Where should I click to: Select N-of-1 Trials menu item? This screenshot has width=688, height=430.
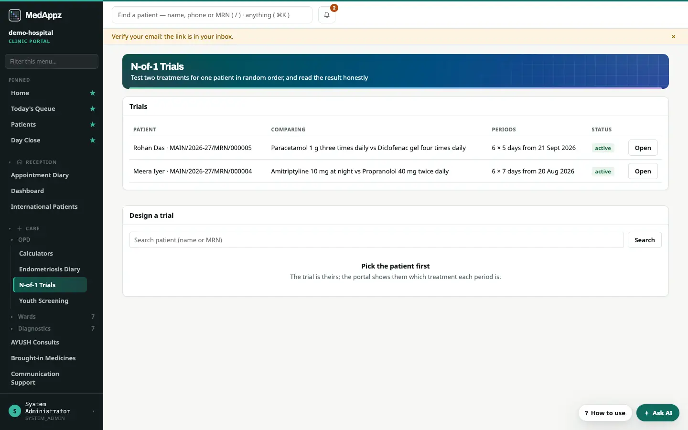[50, 285]
